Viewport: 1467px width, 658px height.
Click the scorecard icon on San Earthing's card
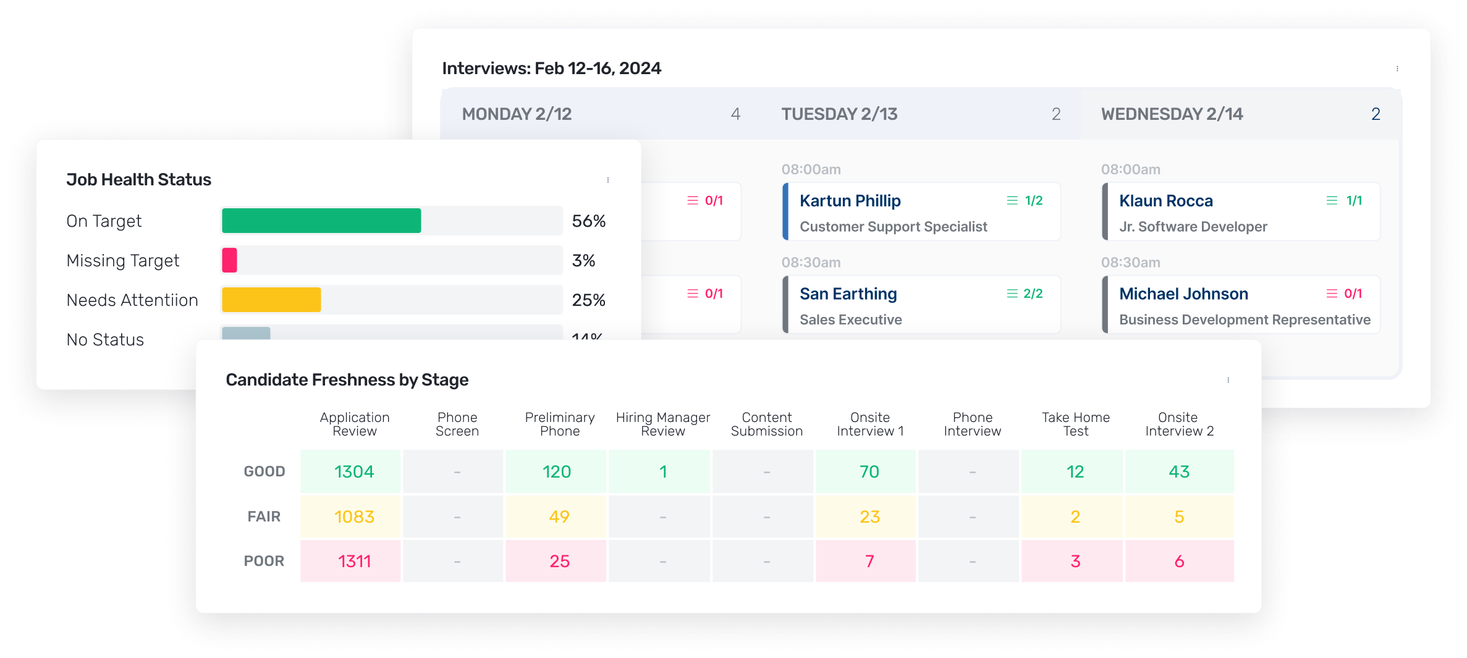point(1012,293)
